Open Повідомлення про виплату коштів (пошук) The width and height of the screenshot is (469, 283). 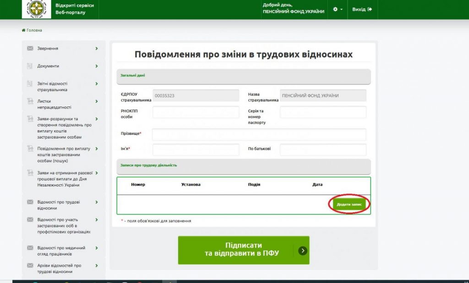(x=64, y=155)
